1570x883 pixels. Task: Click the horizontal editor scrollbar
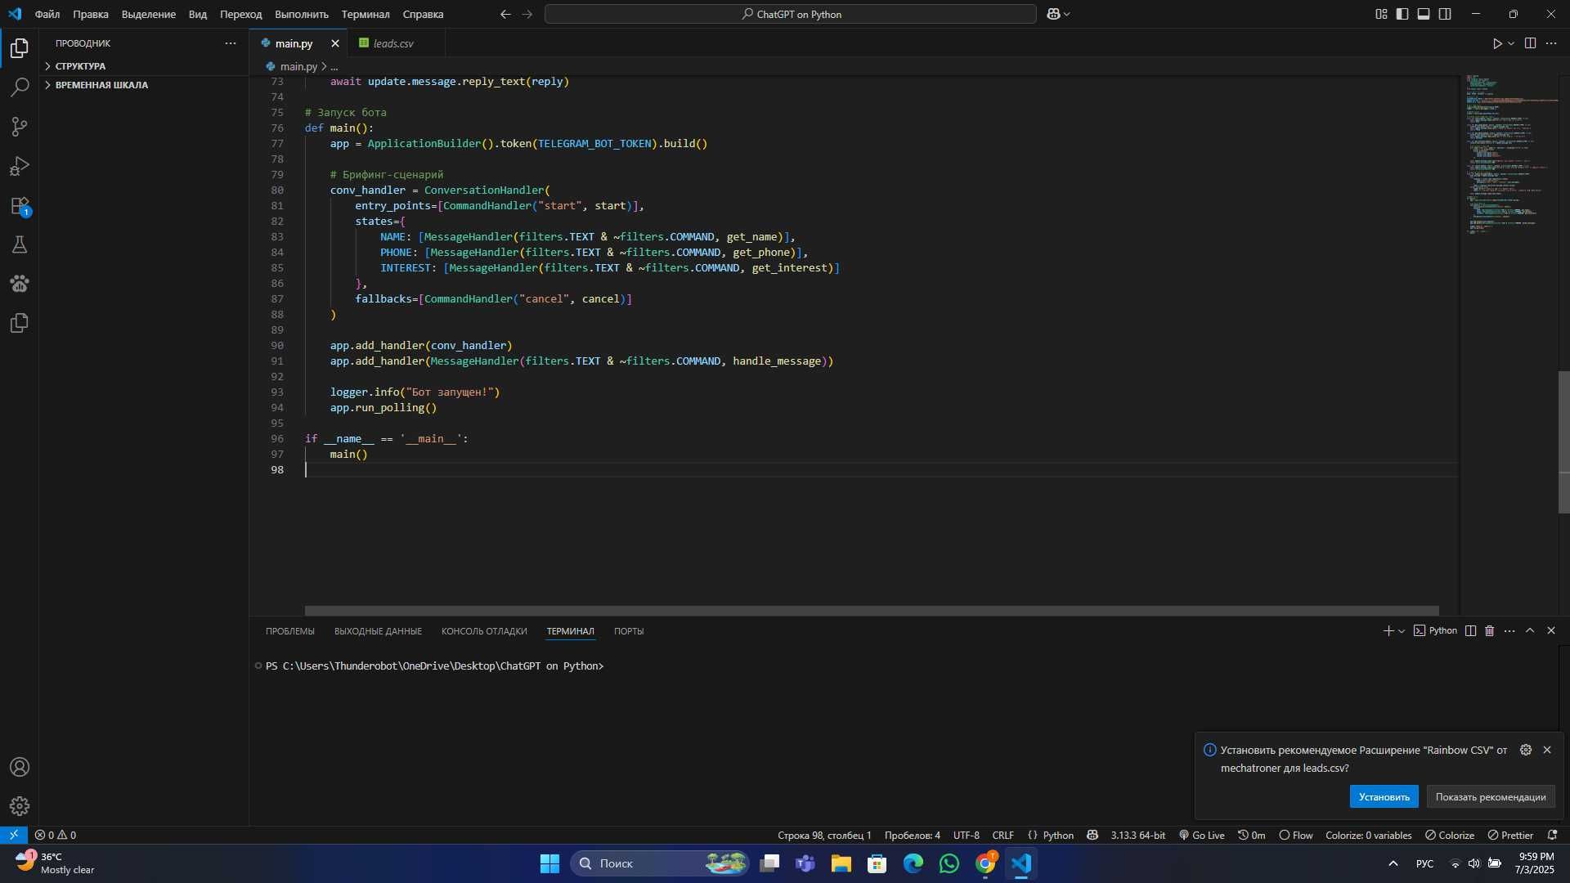coord(872,611)
